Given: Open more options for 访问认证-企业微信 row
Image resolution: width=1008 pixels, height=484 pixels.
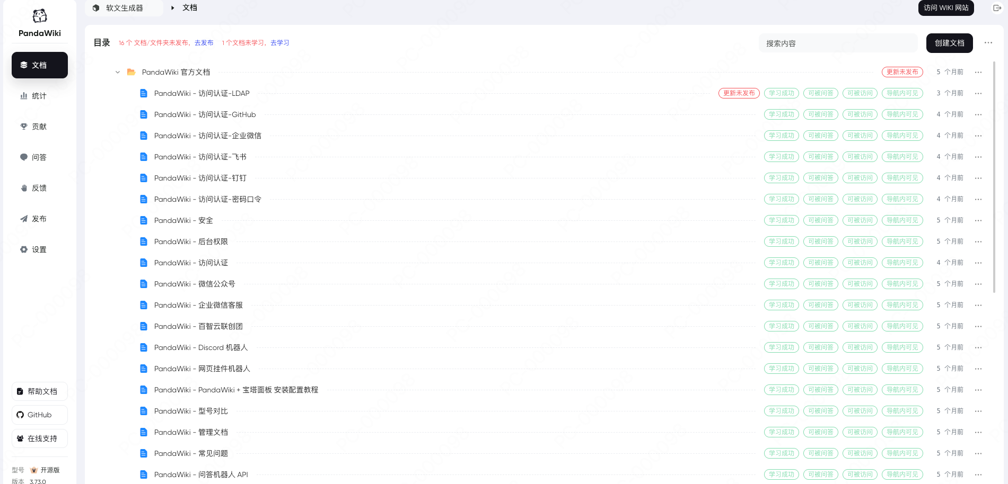Looking at the screenshot, I should (x=978, y=136).
